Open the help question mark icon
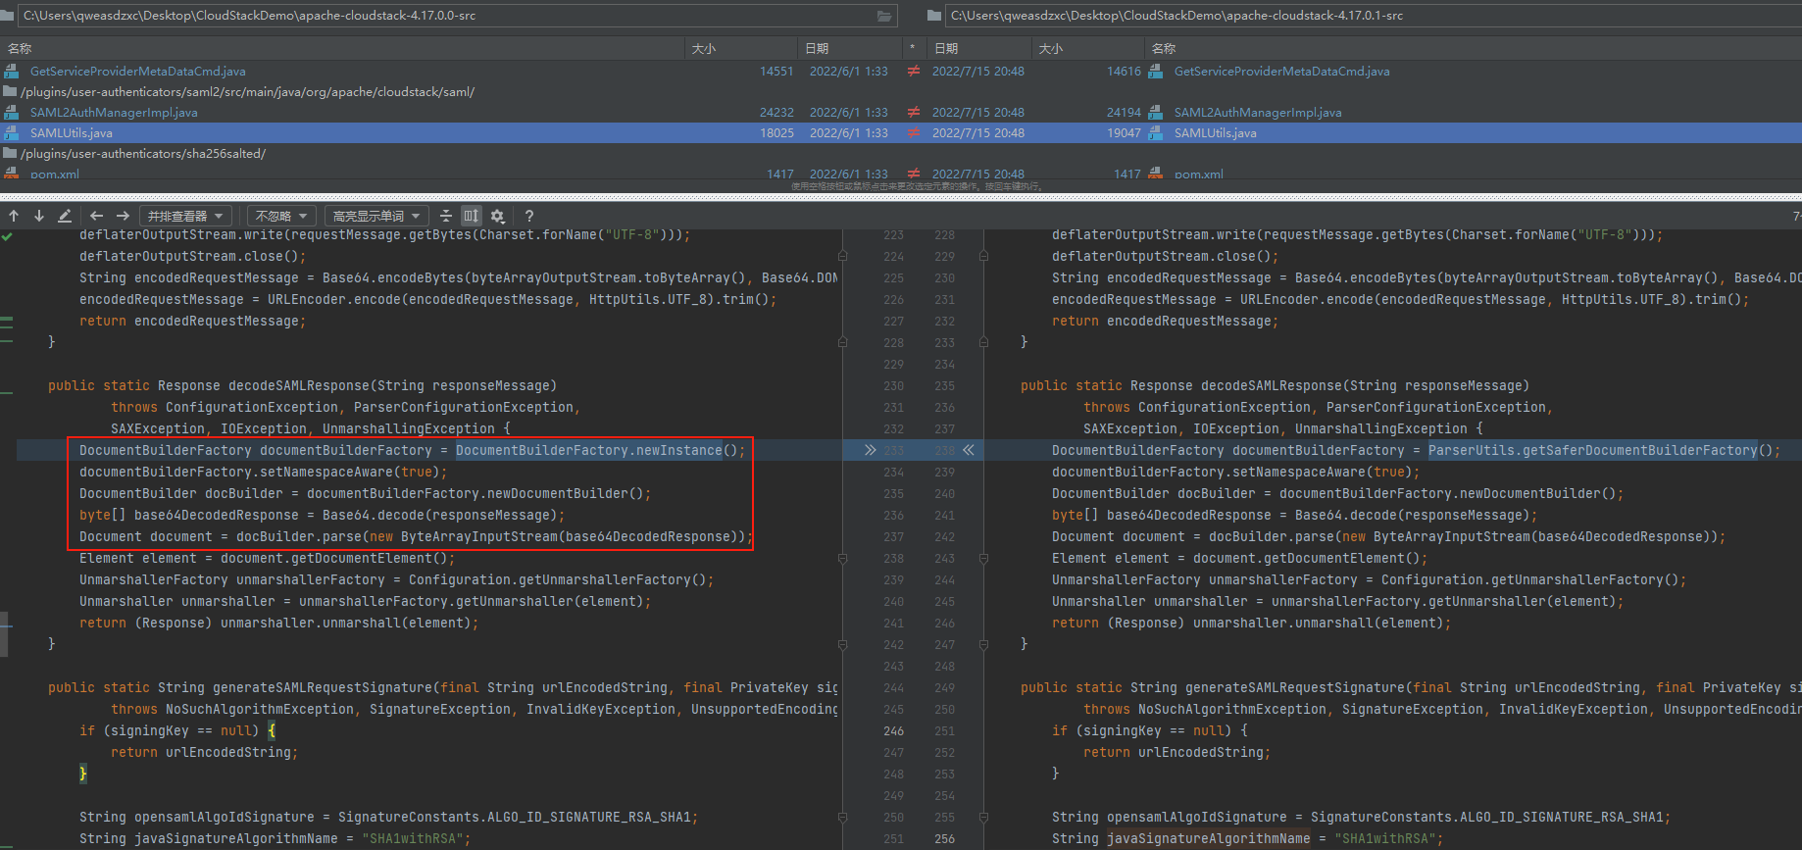 click(529, 216)
